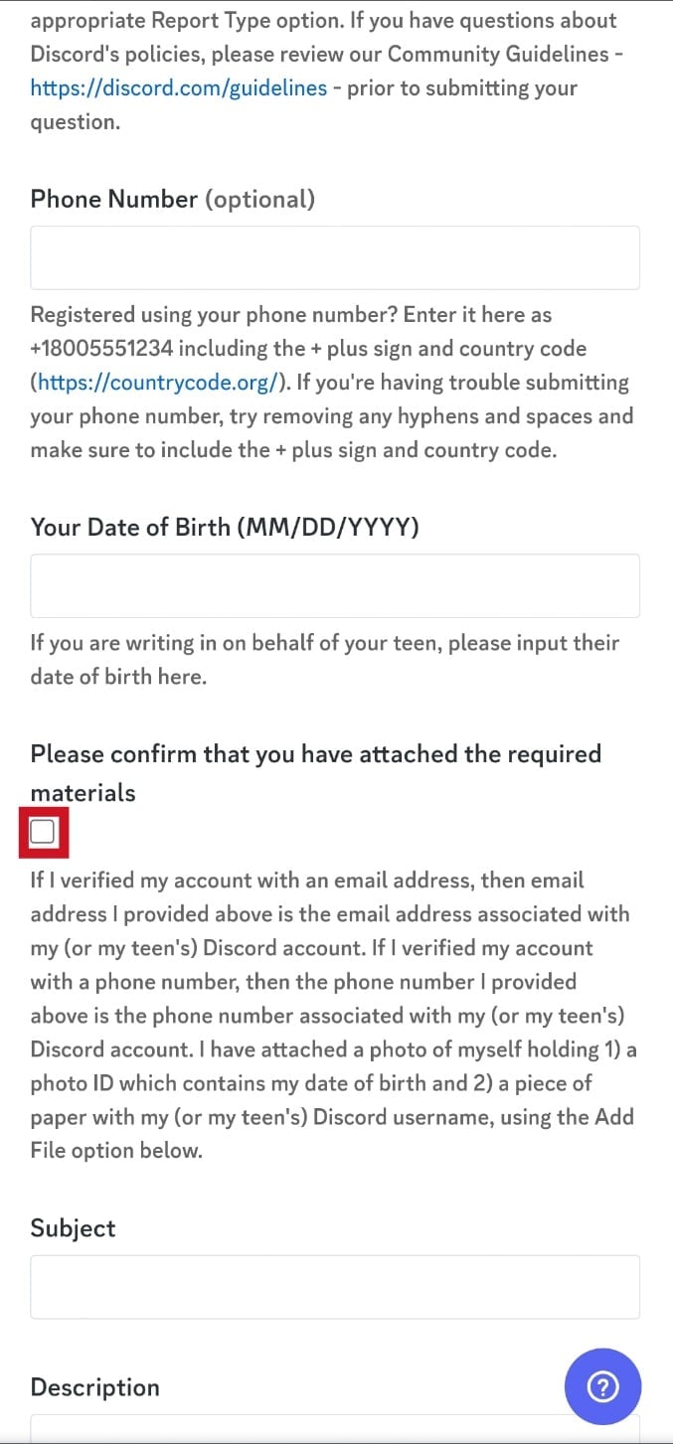Click the photo ID attachment statement paragraph
The width and height of the screenshot is (673, 1444).
(332, 1016)
